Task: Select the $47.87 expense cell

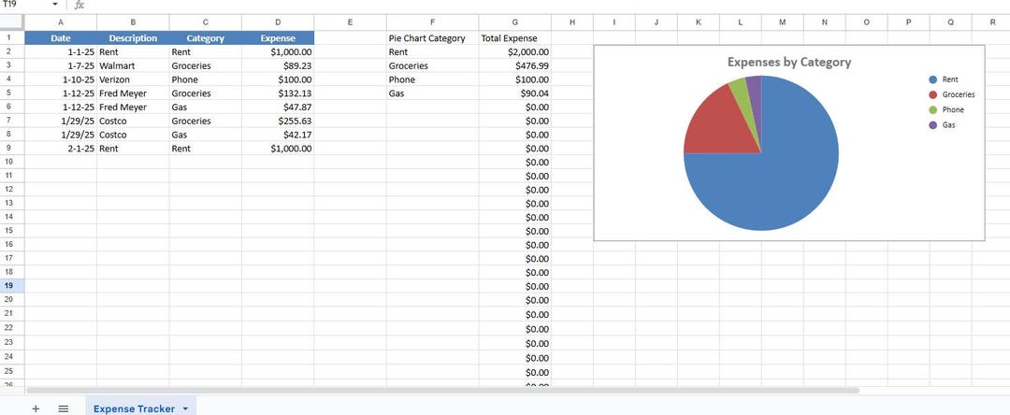Action: pyautogui.click(x=278, y=107)
